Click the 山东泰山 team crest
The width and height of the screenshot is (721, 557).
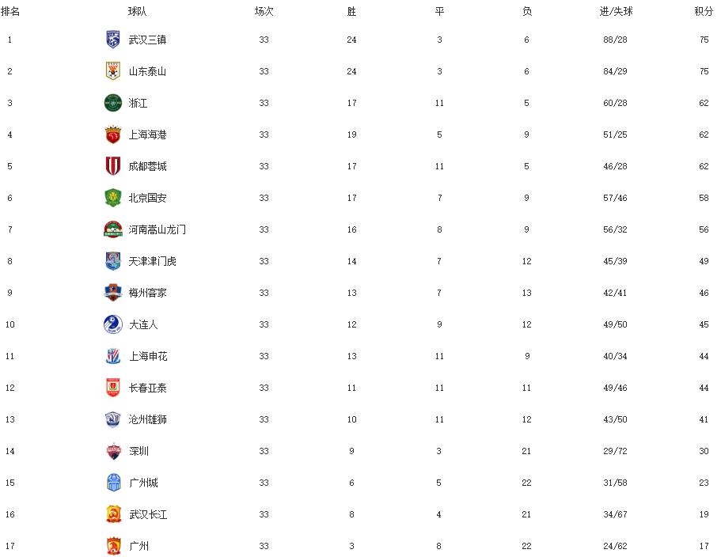click(x=113, y=71)
